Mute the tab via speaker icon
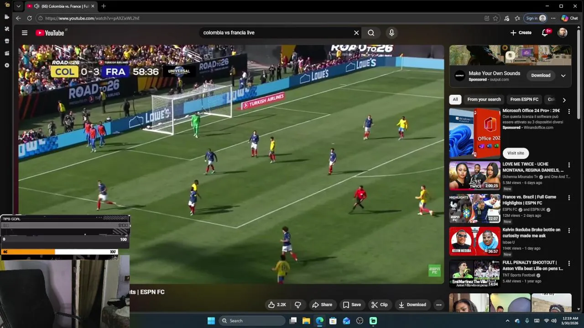 36,6
